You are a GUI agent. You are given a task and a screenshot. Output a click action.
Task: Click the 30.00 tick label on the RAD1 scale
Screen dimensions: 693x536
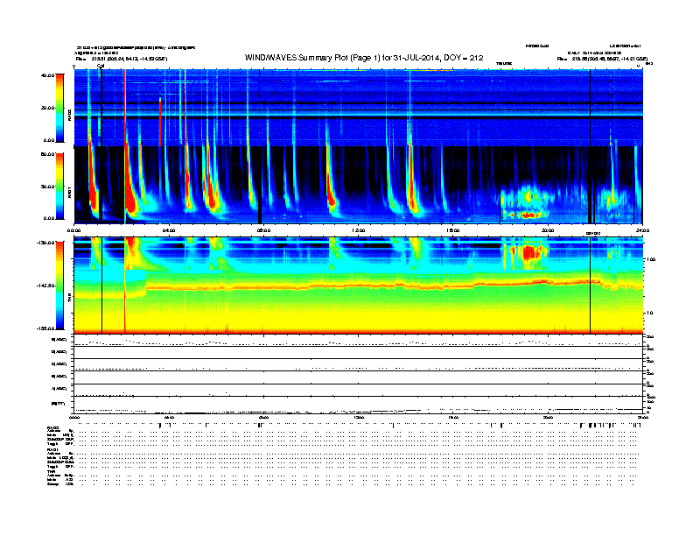pos(47,187)
